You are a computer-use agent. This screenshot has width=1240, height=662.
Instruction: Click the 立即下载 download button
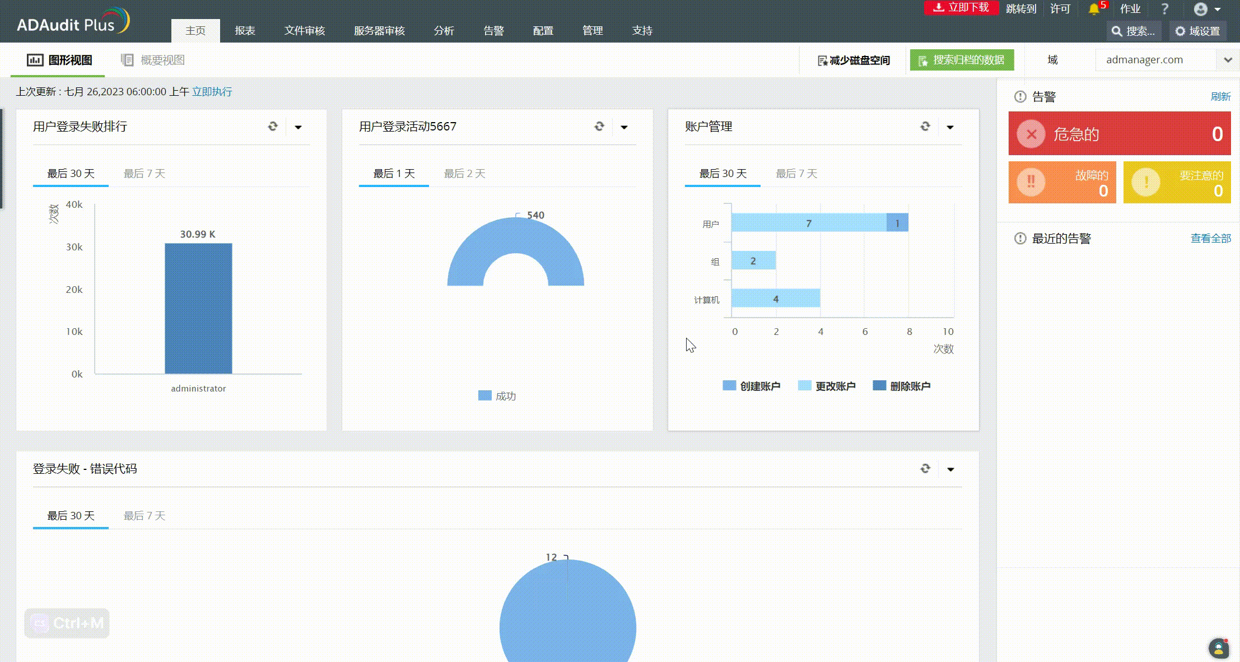tap(961, 8)
